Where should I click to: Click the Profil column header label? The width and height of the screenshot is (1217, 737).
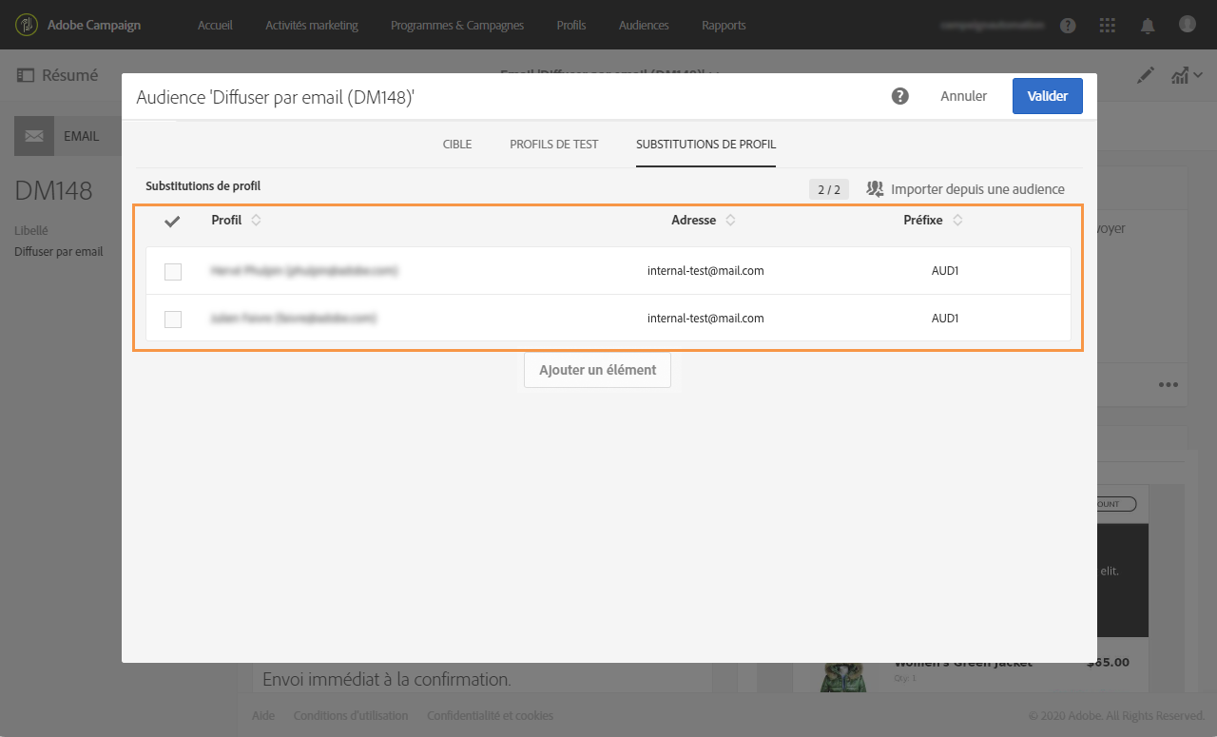[x=226, y=221]
